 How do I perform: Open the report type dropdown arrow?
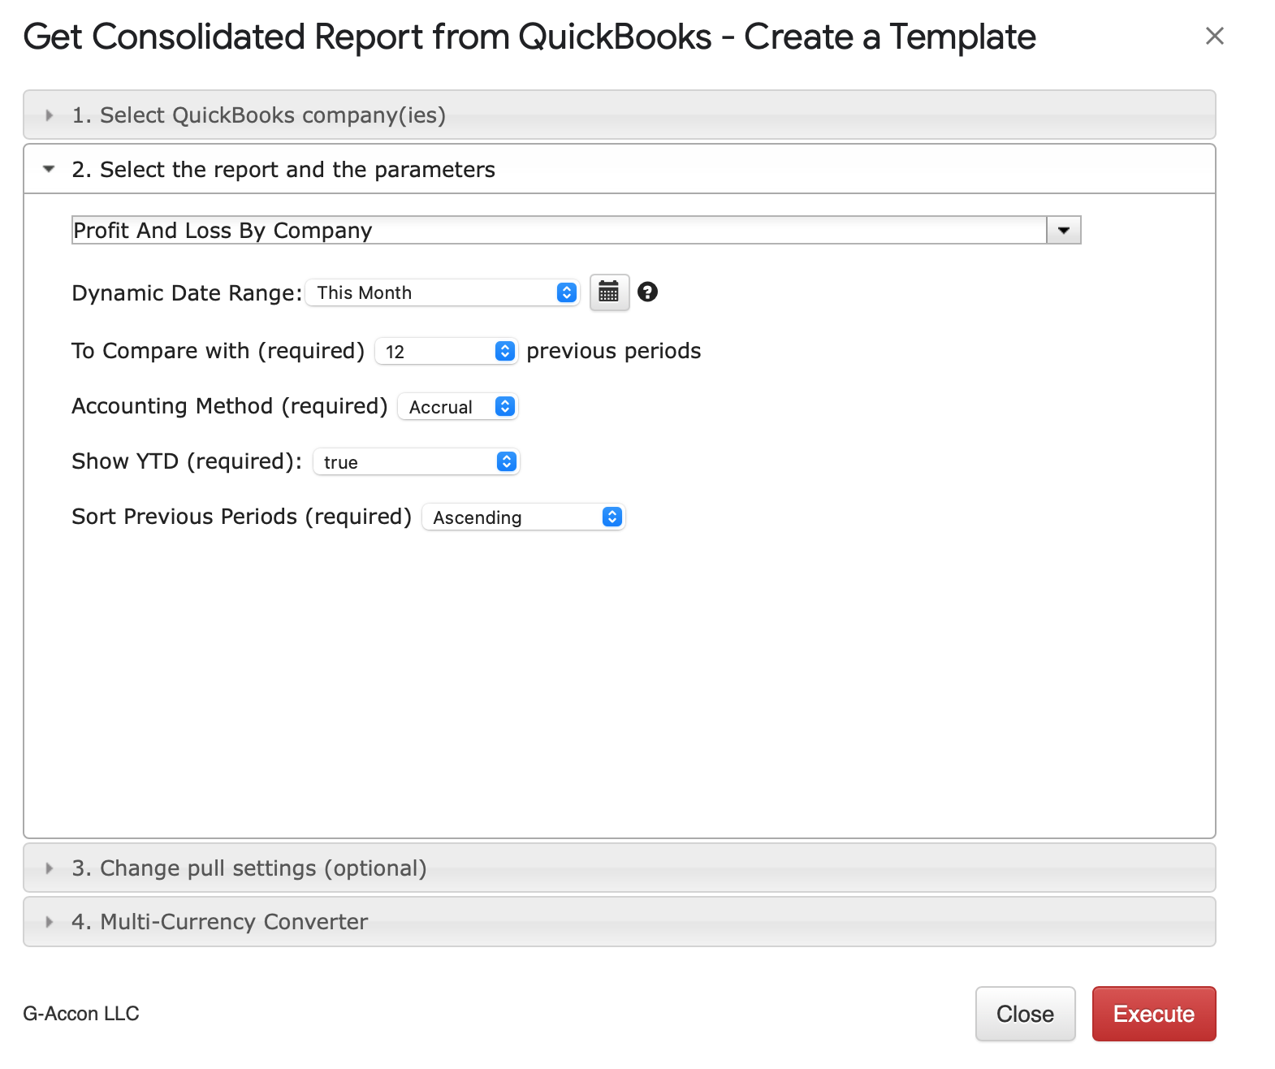[1063, 230]
